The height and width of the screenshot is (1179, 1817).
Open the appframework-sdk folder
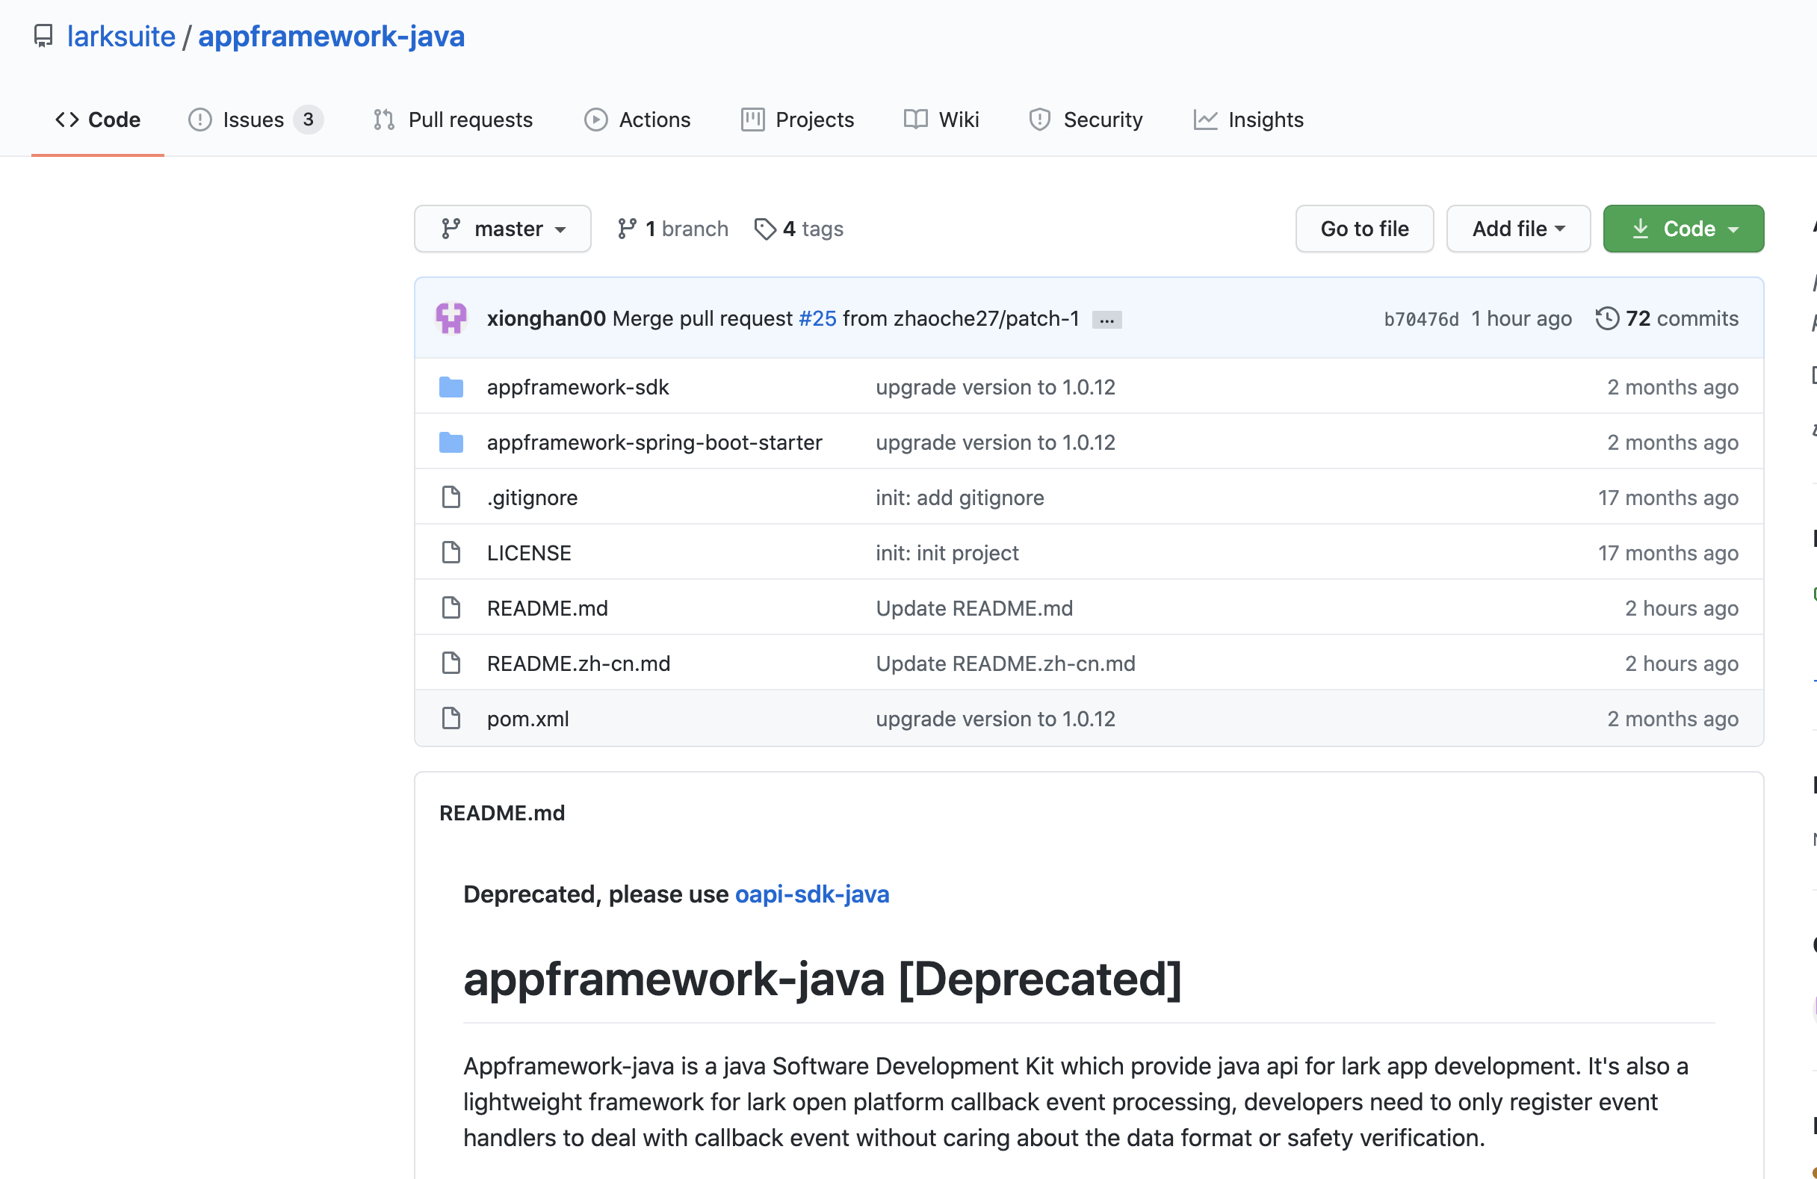pos(578,387)
